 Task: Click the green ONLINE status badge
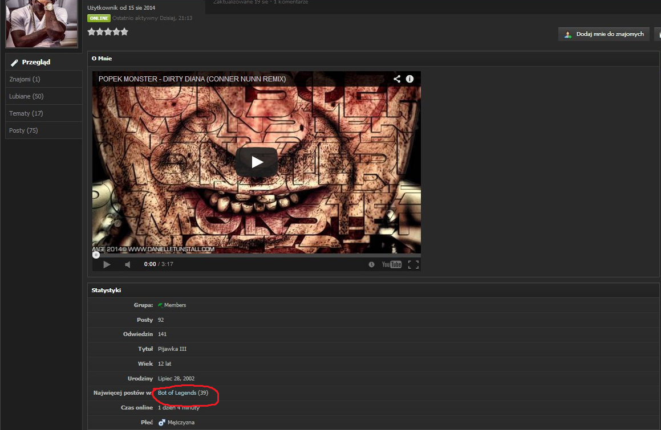[99, 18]
